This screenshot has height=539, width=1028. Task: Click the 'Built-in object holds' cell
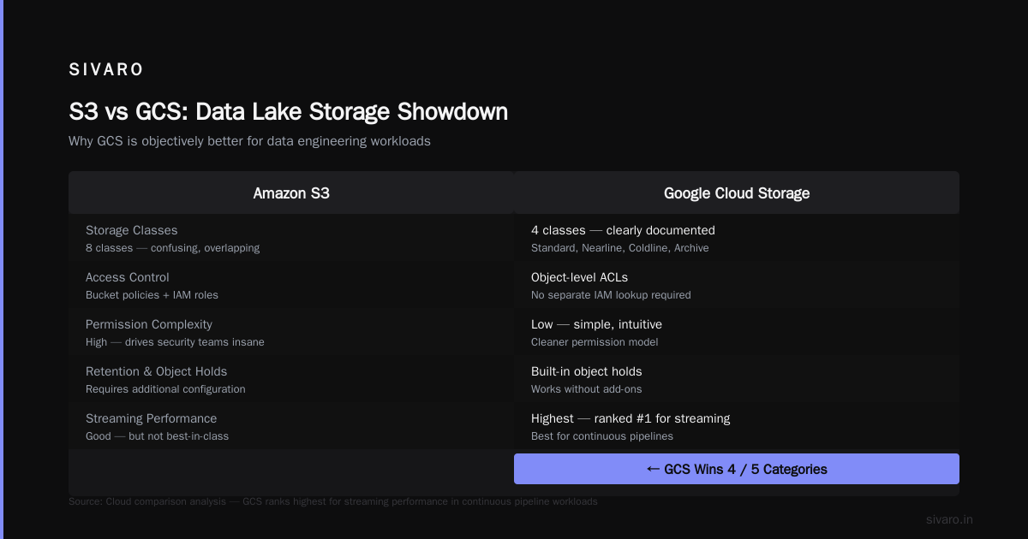(587, 371)
